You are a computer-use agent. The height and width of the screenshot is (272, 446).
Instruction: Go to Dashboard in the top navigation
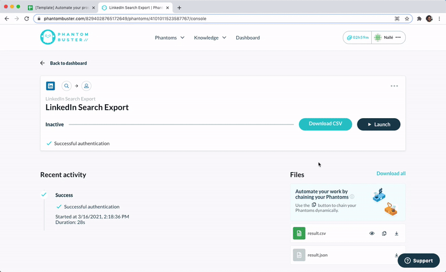tap(248, 37)
